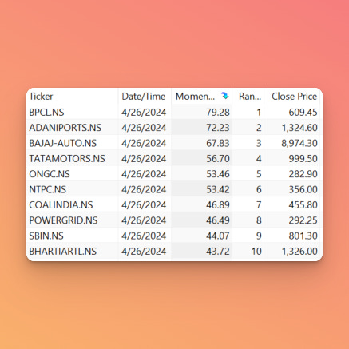
Task: Sort by the Ticker column header
Action: pyautogui.click(x=41, y=97)
